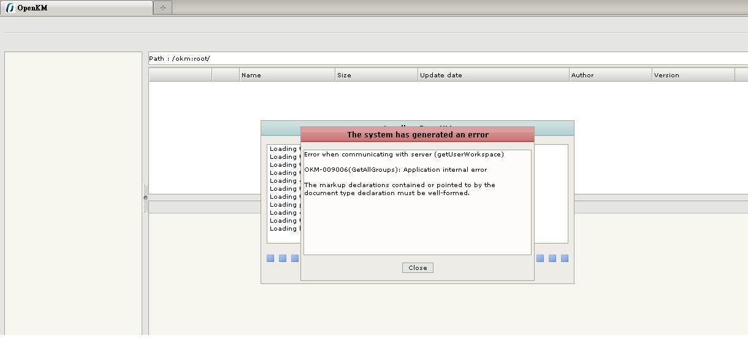748x338 pixels.
Task: Click the Author column header
Action: 610,75
